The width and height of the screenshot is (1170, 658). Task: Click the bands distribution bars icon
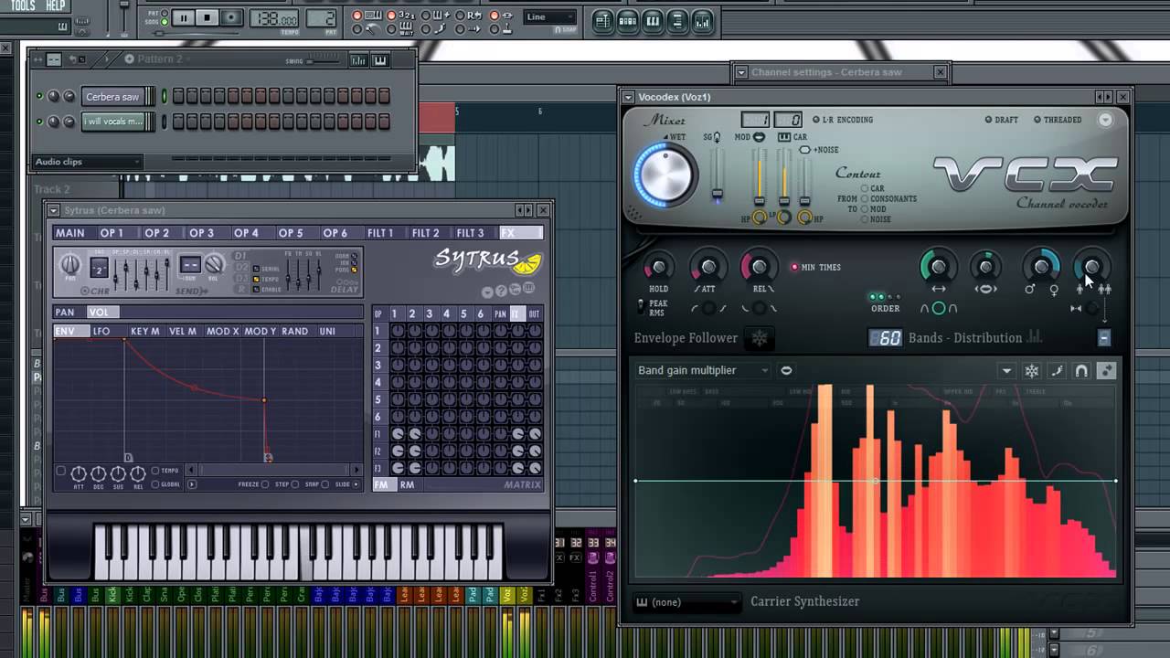click(1035, 337)
